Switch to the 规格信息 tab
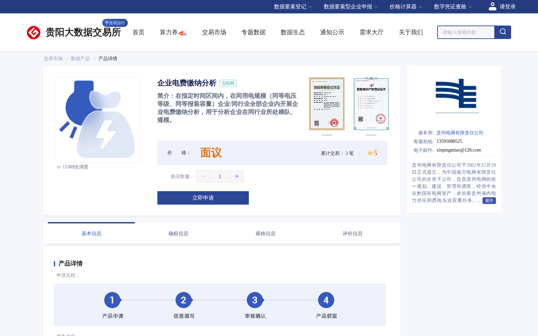Screen dimensions: 538x336 pos(266,234)
